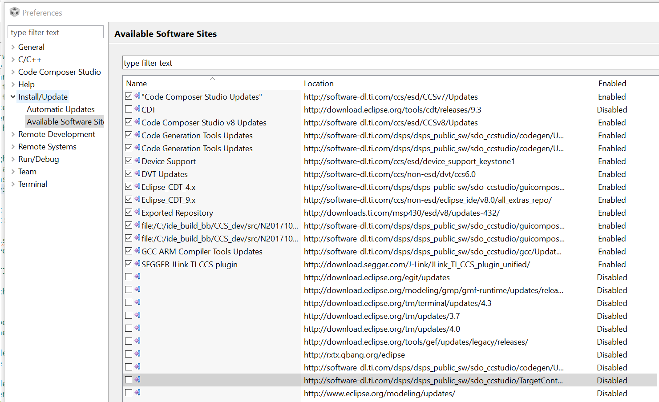This screenshot has width=659, height=402.
Task: Click the site icon beside GCC ARM Compiler Tools
Action: [x=137, y=251]
